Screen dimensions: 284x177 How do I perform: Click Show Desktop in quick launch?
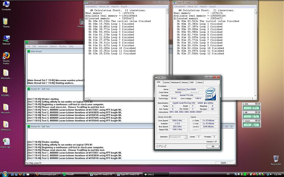tap(12, 175)
